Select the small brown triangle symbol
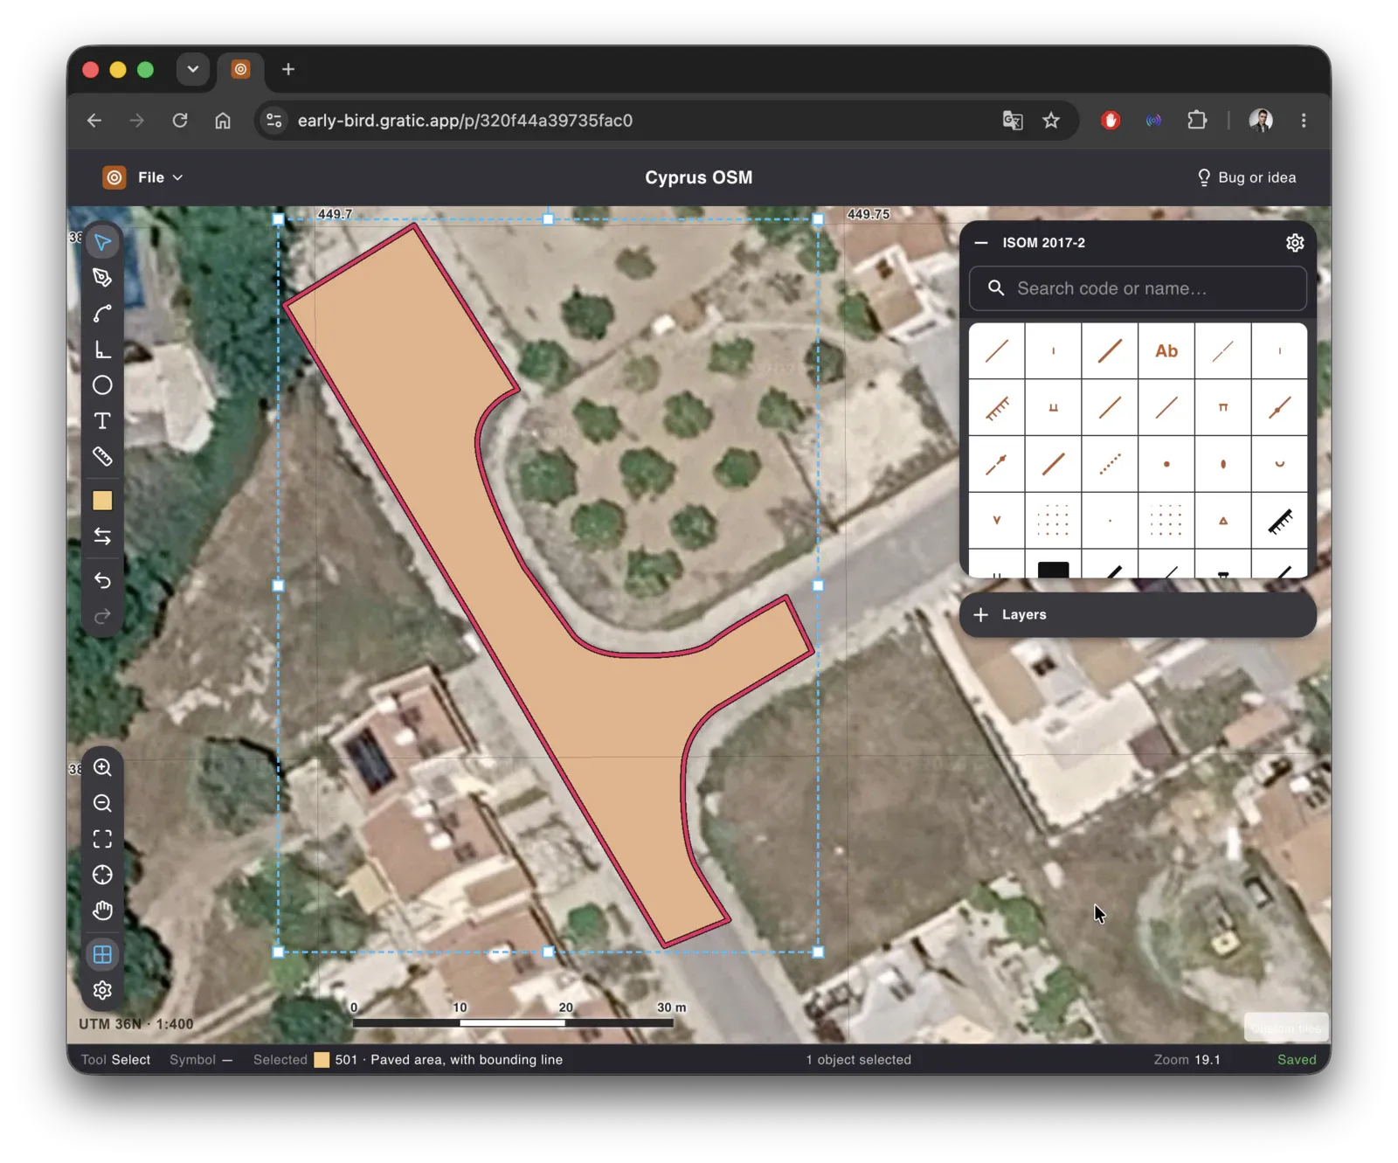The image size is (1398, 1163). pos(1223,521)
